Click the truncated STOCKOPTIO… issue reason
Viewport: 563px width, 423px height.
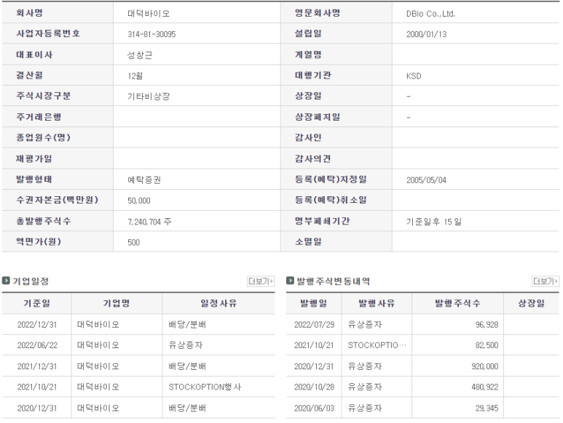(377, 345)
